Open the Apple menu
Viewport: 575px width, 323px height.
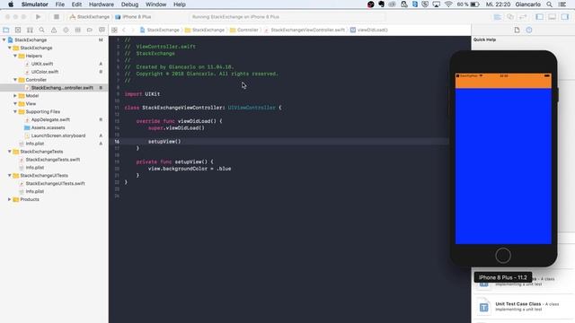coord(11,4)
